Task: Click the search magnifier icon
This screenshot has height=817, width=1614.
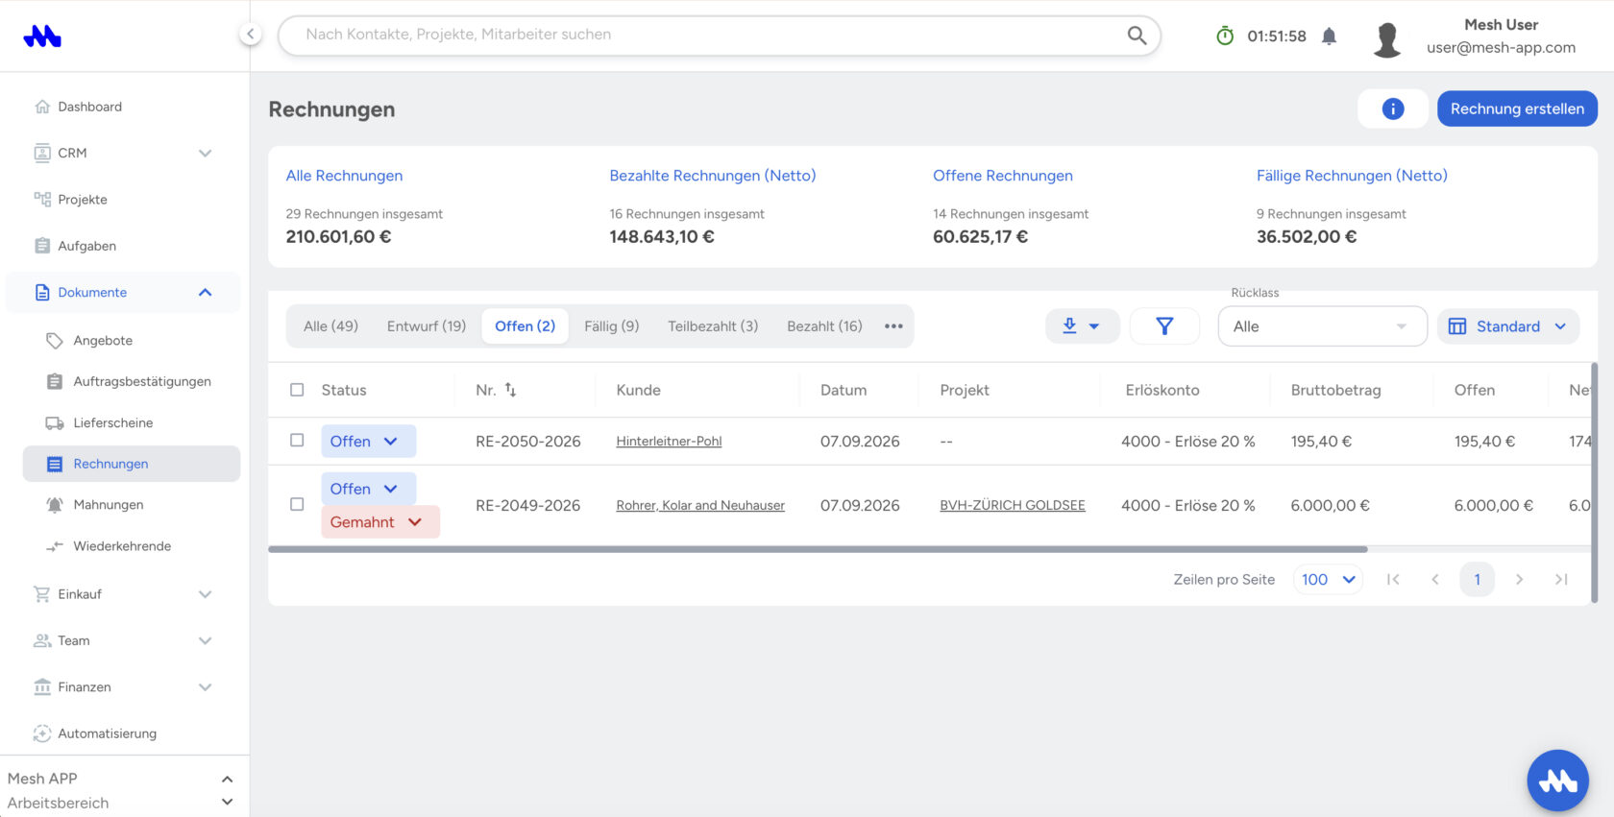Action: coord(1137,36)
